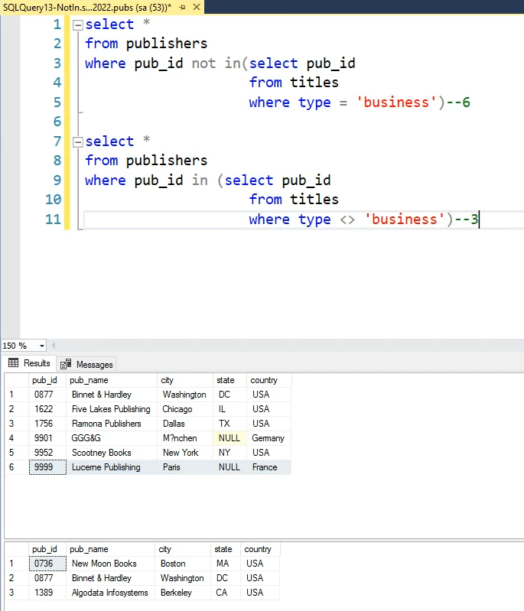The height and width of the screenshot is (611, 524).
Task: Click the Lucerne Publishing cell
Action: pyautogui.click(x=112, y=467)
